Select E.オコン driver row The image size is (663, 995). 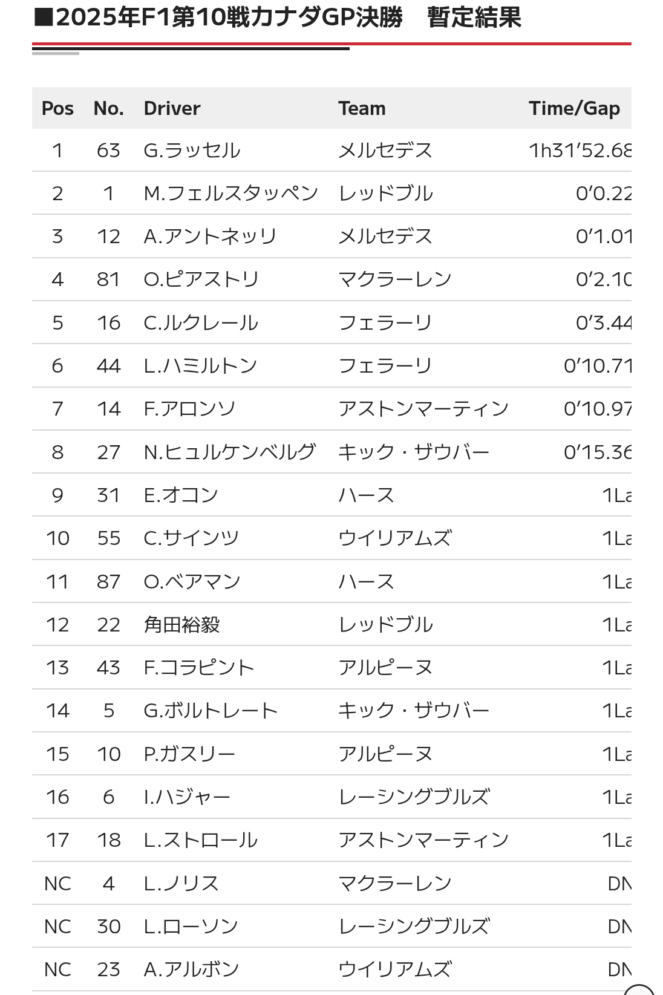point(331,495)
